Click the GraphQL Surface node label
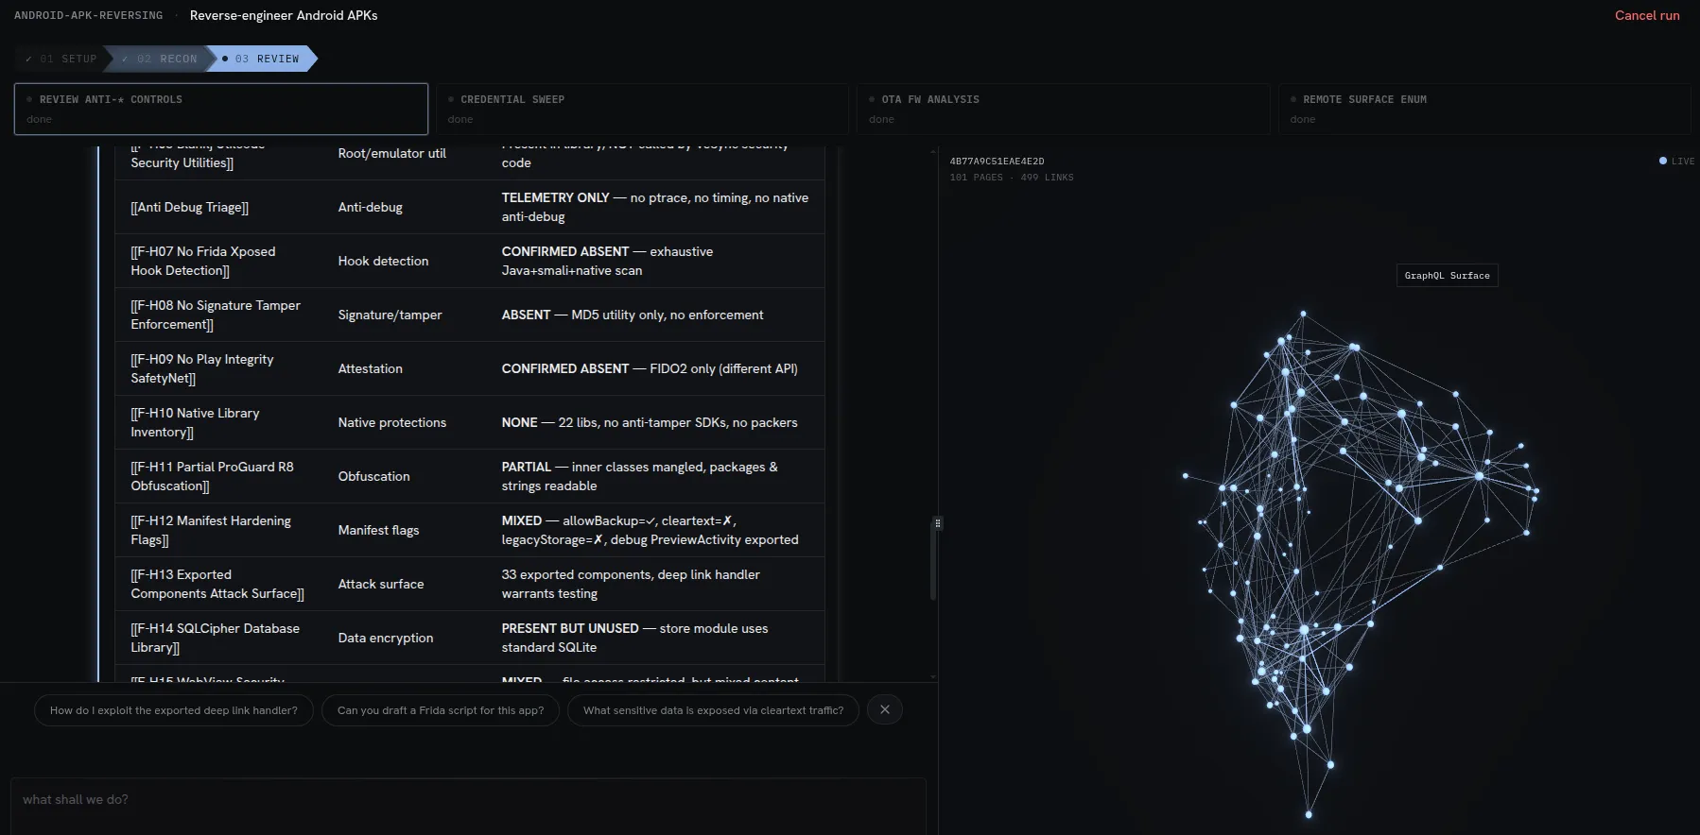The height and width of the screenshot is (835, 1700). 1447,276
